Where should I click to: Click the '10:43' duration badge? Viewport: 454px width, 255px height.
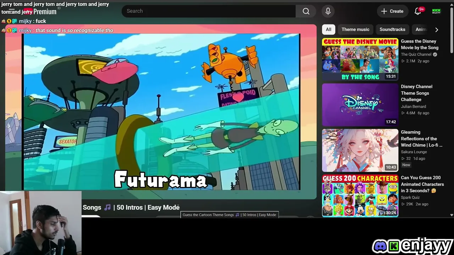391,167
